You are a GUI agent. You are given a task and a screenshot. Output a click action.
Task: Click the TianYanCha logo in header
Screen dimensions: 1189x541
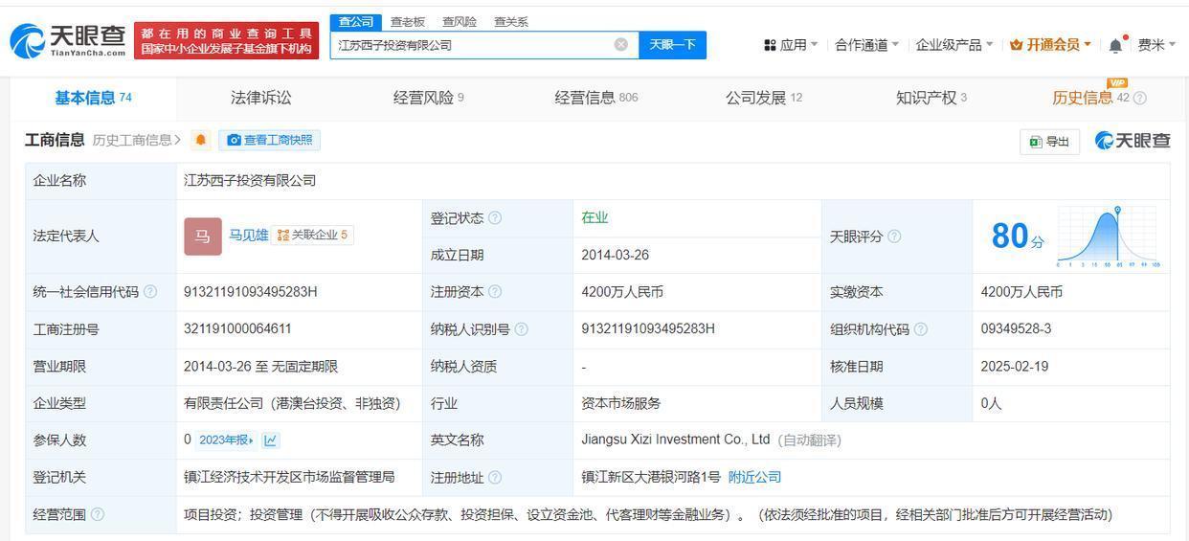68,40
